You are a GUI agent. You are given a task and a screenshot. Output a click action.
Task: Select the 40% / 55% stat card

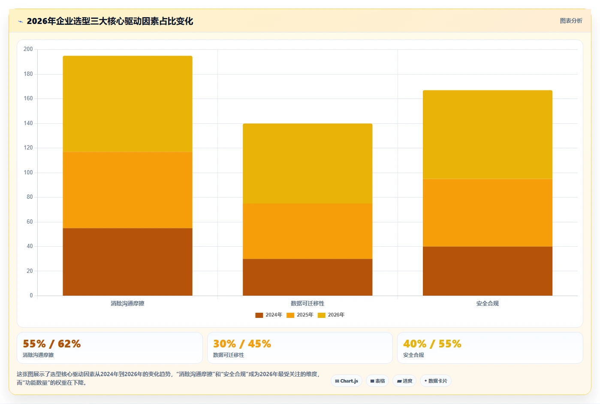click(490, 348)
